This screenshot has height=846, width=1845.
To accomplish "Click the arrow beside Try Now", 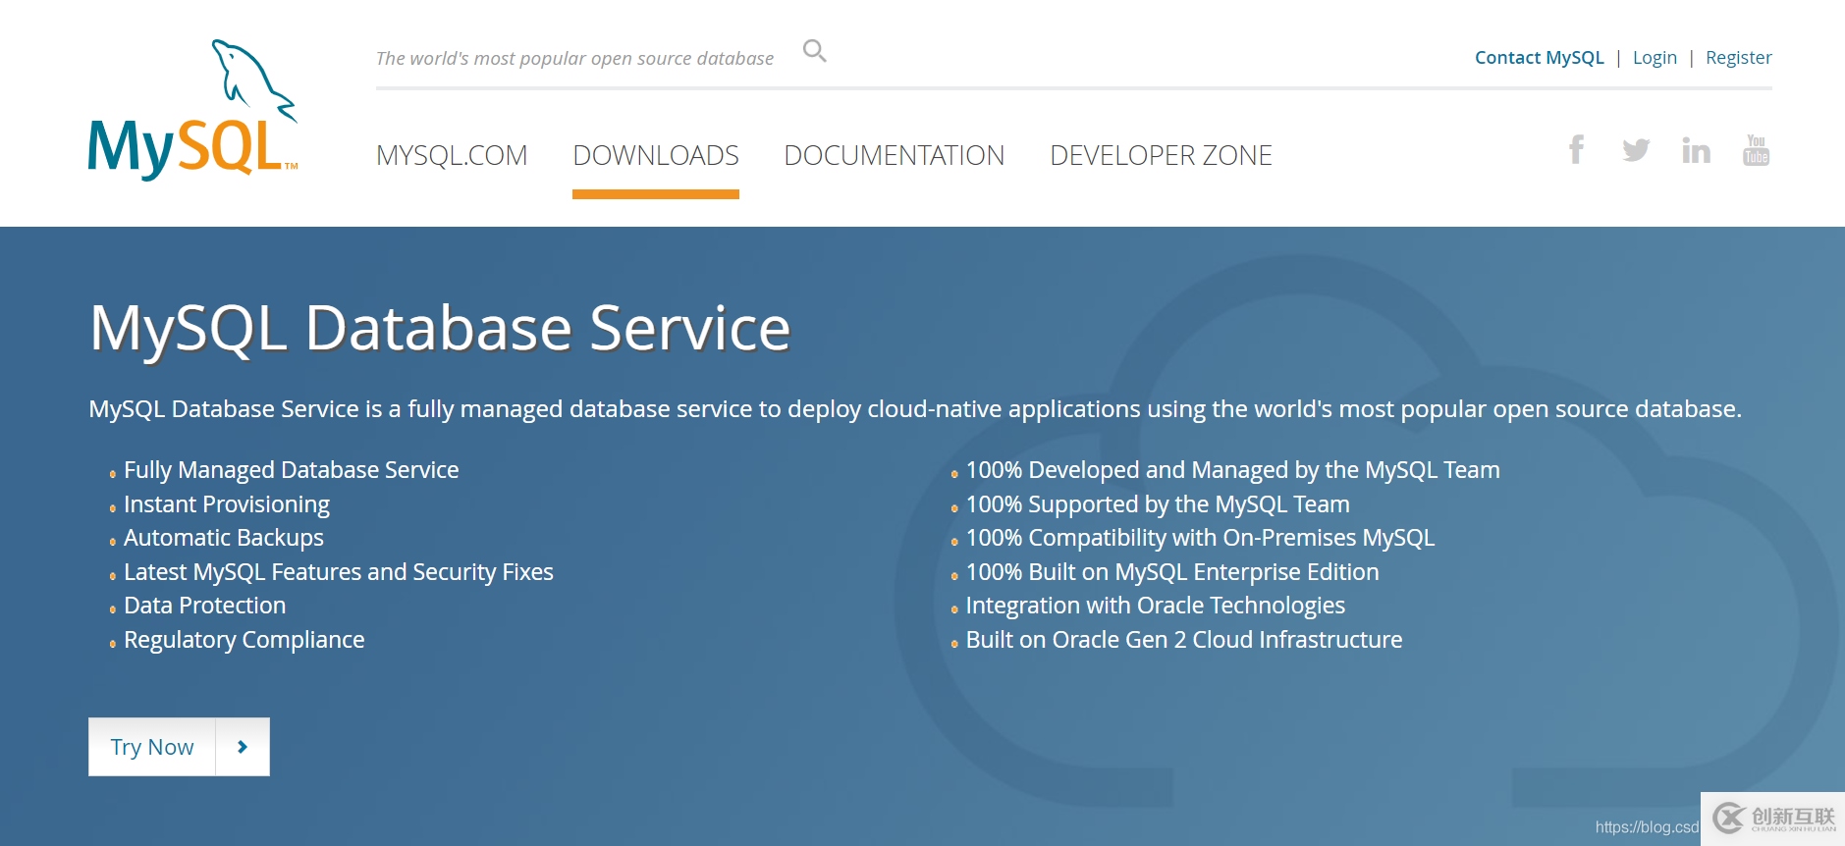I will click(243, 747).
